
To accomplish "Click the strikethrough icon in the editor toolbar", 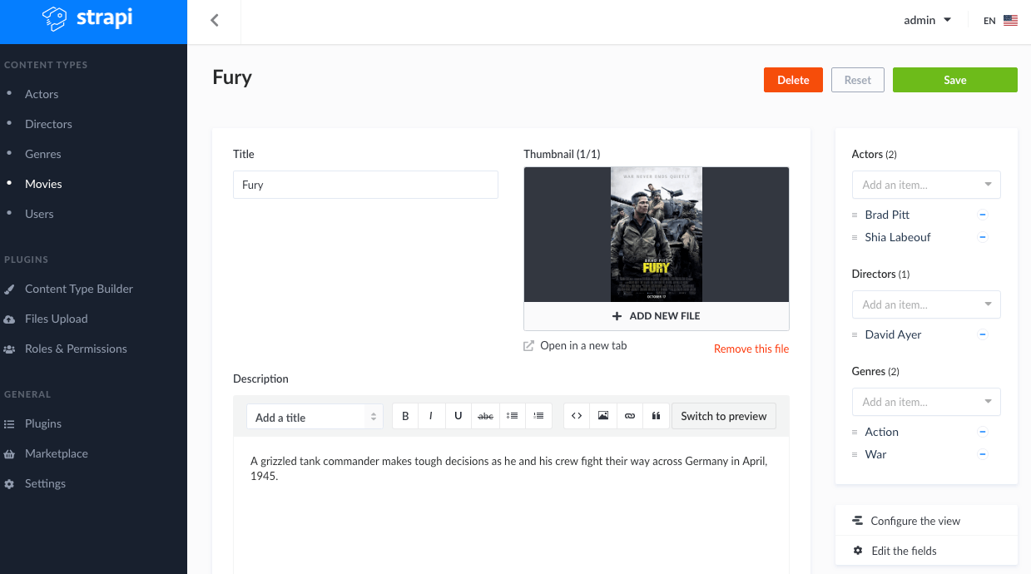I will (x=485, y=415).
